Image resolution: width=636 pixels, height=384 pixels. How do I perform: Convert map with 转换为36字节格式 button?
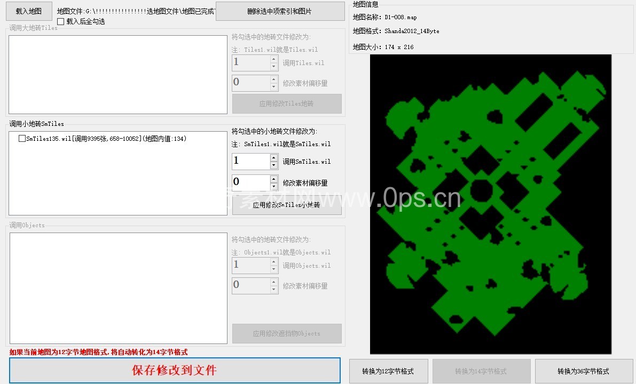584,371
